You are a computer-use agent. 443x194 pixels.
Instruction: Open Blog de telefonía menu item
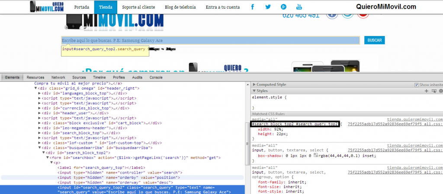[x=180, y=7]
